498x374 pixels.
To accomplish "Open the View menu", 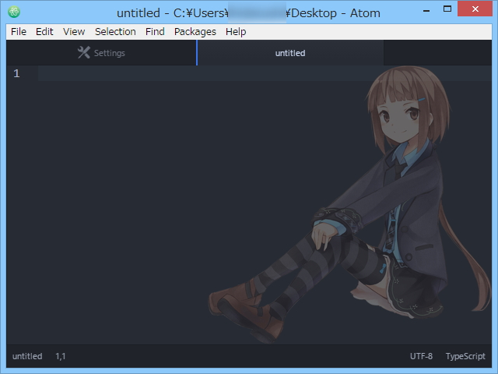I will 74,32.
